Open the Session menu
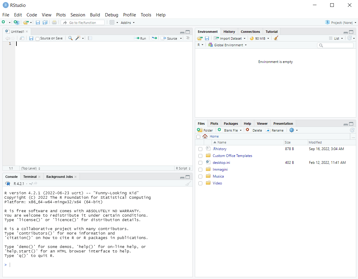The width and height of the screenshot is (358, 279). click(78, 15)
